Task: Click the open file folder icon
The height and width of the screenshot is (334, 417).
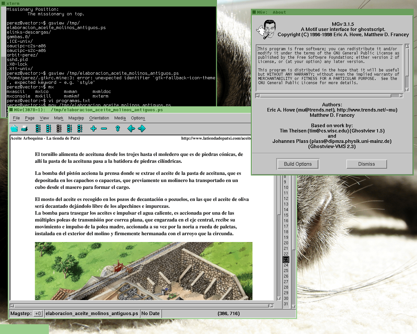Action: coord(14,129)
